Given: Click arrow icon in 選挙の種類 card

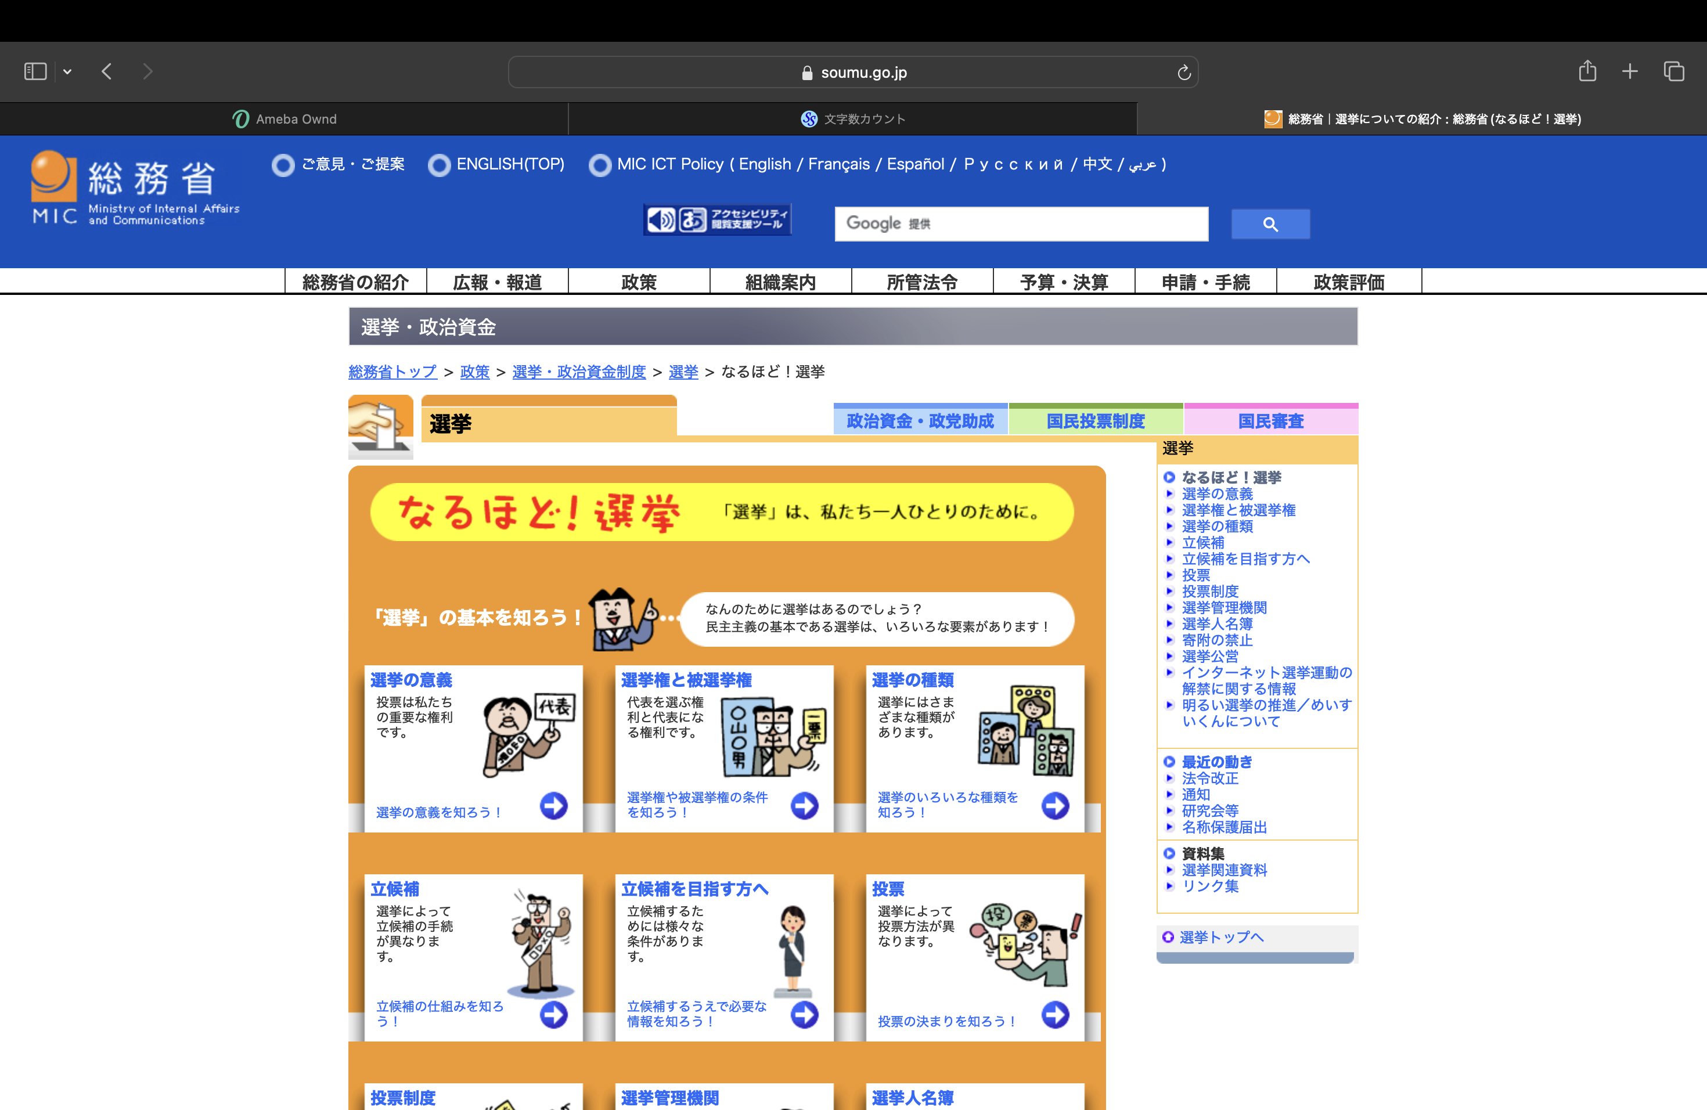Looking at the screenshot, I should tap(1055, 805).
